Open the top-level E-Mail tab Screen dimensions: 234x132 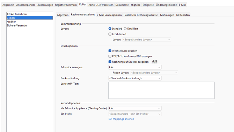pos(182,5)
